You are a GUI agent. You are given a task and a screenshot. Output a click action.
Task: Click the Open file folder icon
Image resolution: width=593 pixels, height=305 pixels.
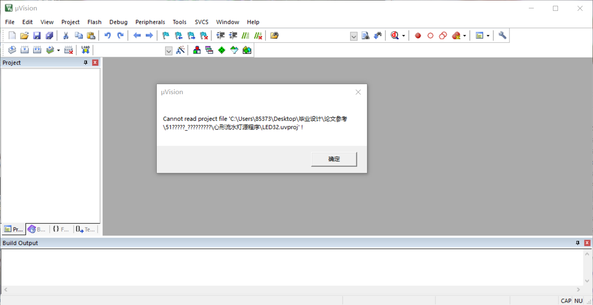pyautogui.click(x=24, y=35)
